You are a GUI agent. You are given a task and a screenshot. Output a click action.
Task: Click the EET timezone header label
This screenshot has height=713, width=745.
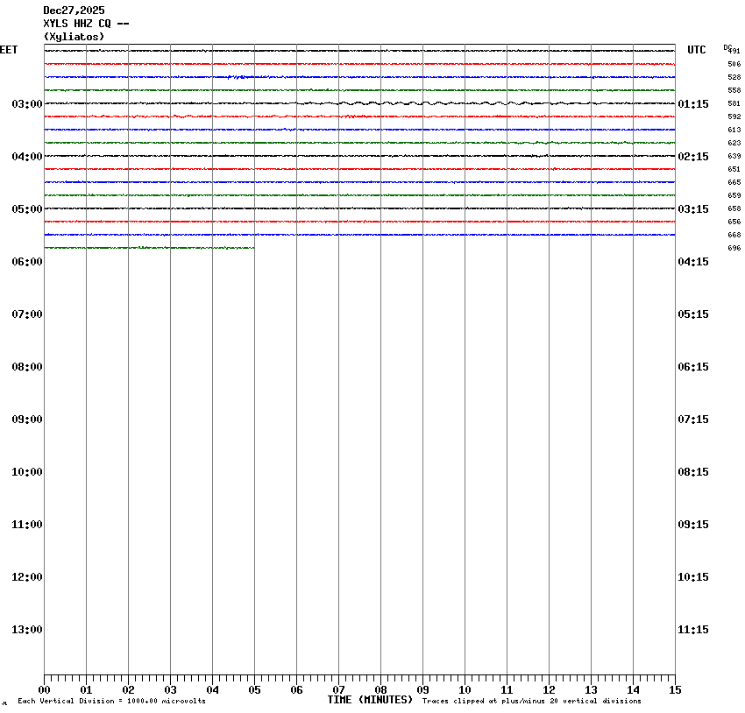(9, 50)
